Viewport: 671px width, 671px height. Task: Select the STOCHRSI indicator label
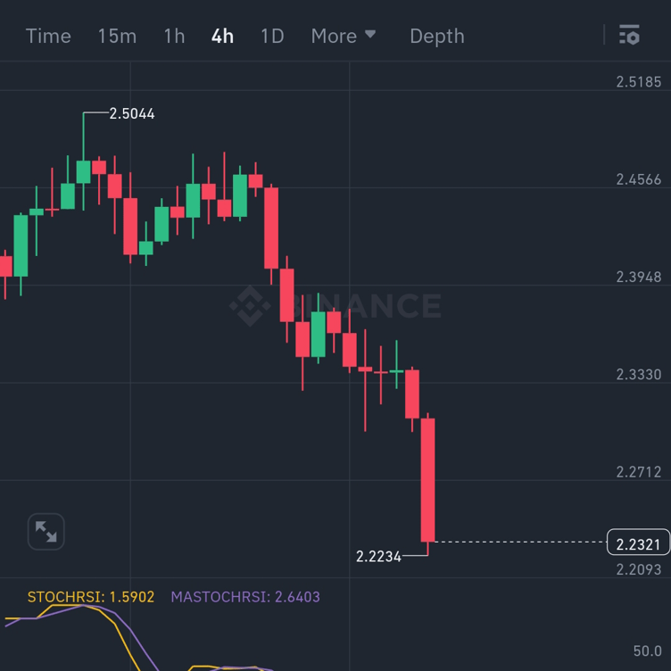(x=91, y=597)
